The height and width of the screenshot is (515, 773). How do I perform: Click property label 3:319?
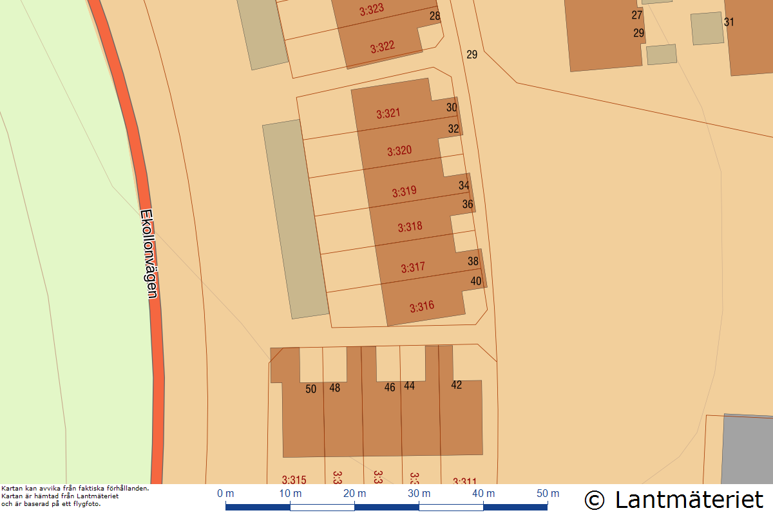tap(405, 192)
